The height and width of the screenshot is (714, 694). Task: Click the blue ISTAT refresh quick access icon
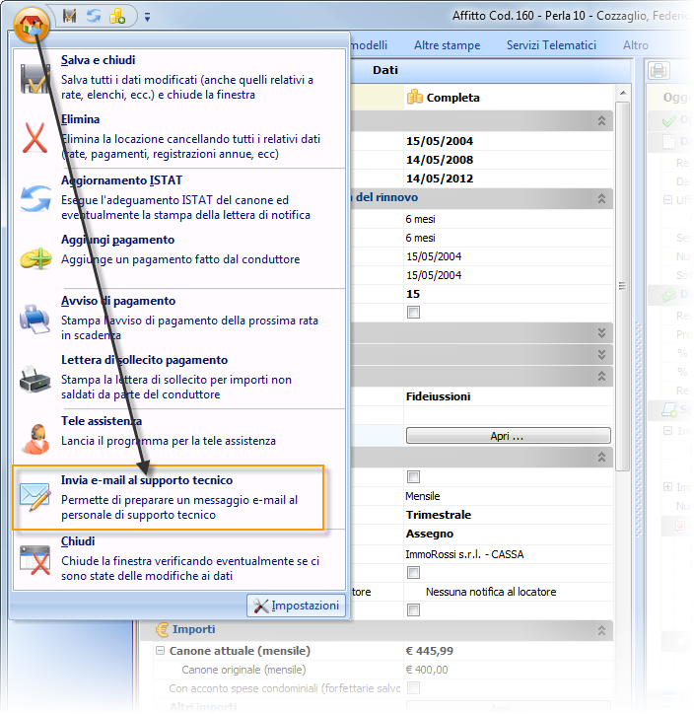click(x=94, y=16)
